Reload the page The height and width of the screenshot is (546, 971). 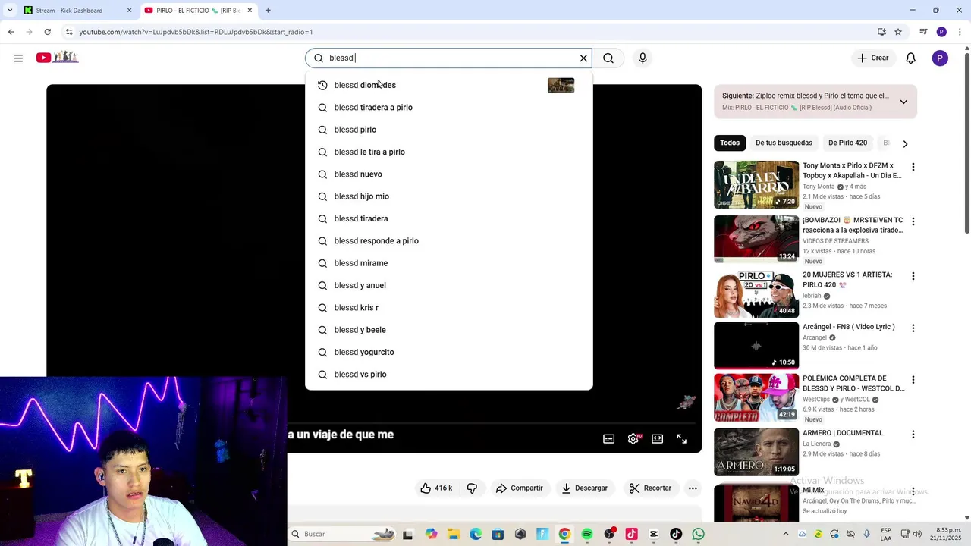pyautogui.click(x=48, y=32)
